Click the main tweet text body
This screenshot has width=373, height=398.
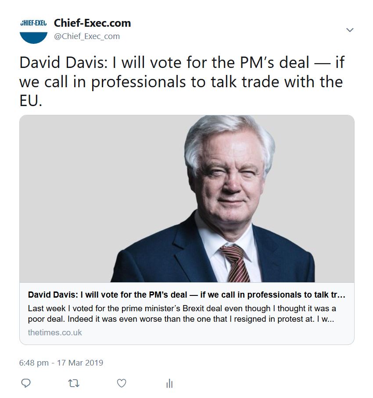click(181, 82)
